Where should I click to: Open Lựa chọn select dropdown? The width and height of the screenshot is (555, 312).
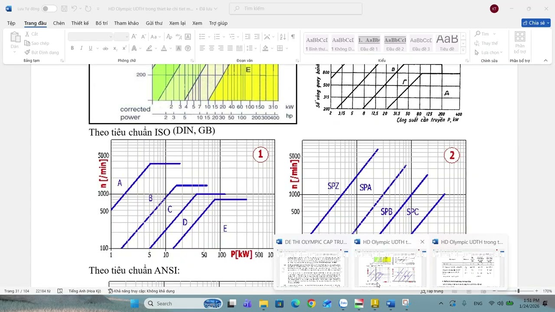pos(489,52)
